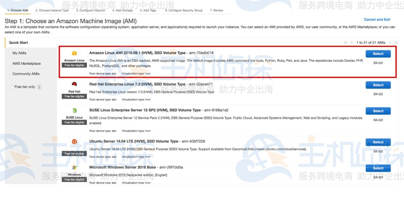Click the Cancel and Exit link
Viewport: 404px width, 205px height.
click(x=377, y=19)
